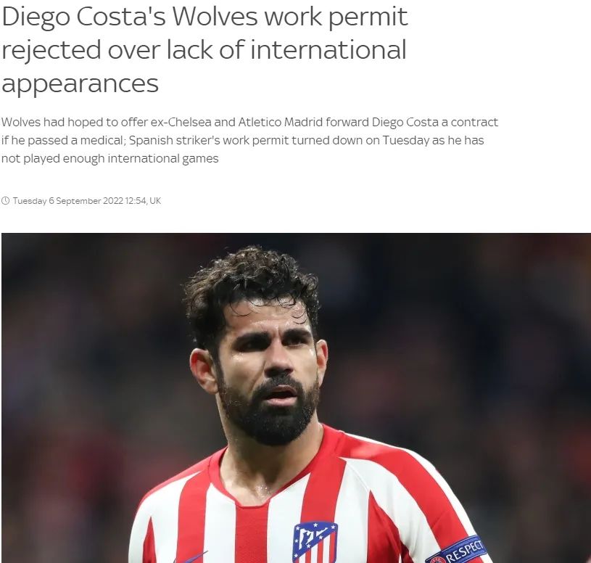The image size is (591, 563).
Task: Click 'Diego Costa' in the summary's first line
Action: point(405,122)
